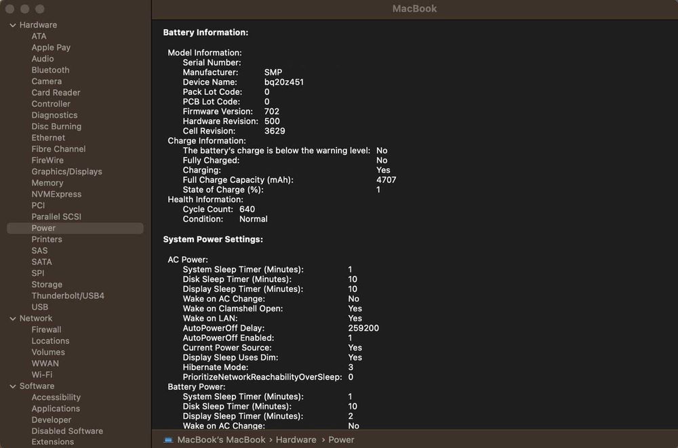This screenshot has width=678, height=448.
Task: Collapse the Network section chevron
Action: pyautogui.click(x=12, y=319)
